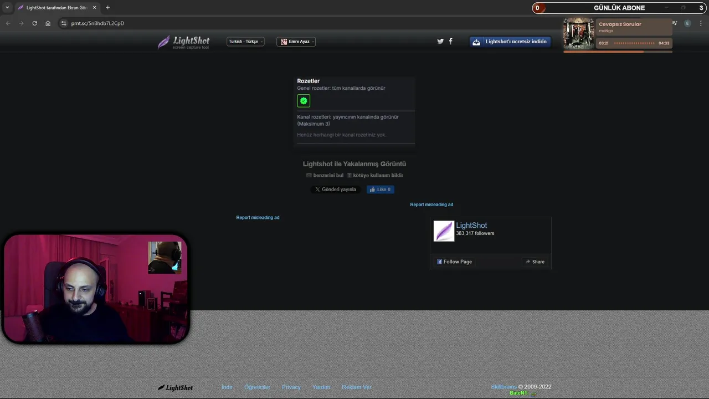The height and width of the screenshot is (399, 709).
Task: Click Lightshot'ı ücretsiz indirin download button
Action: (510, 42)
